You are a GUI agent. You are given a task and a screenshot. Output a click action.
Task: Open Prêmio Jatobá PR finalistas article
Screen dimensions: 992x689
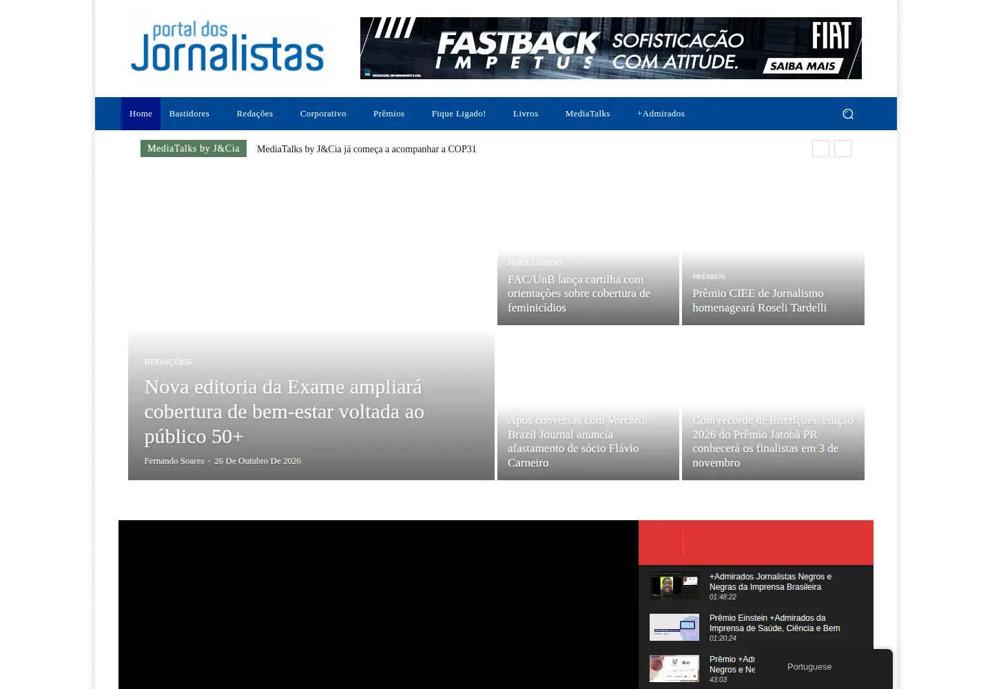pyautogui.click(x=773, y=441)
